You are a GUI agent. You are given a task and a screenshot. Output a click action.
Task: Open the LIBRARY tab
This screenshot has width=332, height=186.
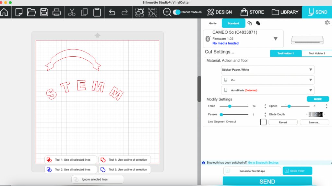click(285, 12)
